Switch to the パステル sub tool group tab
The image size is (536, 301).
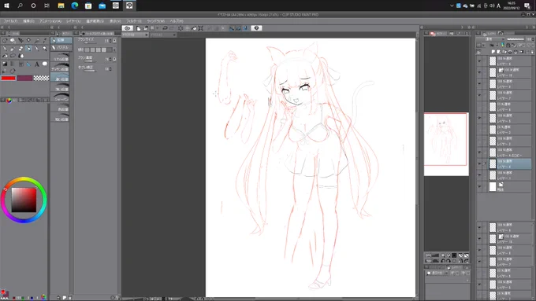(x=61, y=47)
